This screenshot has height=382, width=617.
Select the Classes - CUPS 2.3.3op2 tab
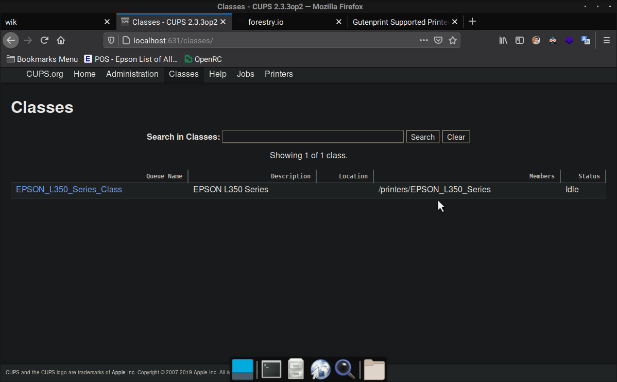click(174, 22)
